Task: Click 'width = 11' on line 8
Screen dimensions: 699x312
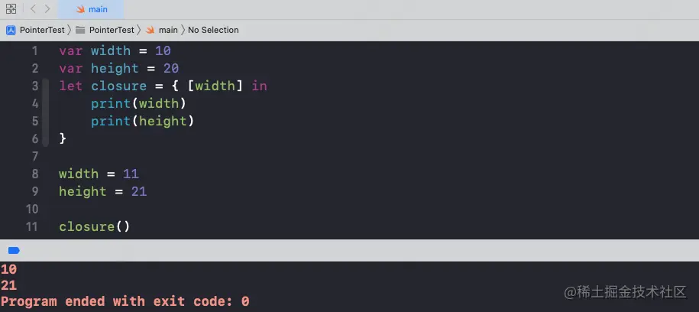Action: pyautogui.click(x=99, y=174)
